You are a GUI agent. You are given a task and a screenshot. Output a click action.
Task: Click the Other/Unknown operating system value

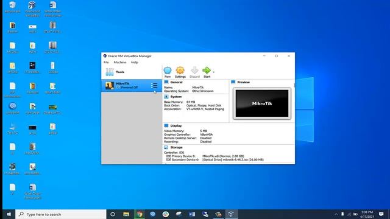click(x=203, y=91)
